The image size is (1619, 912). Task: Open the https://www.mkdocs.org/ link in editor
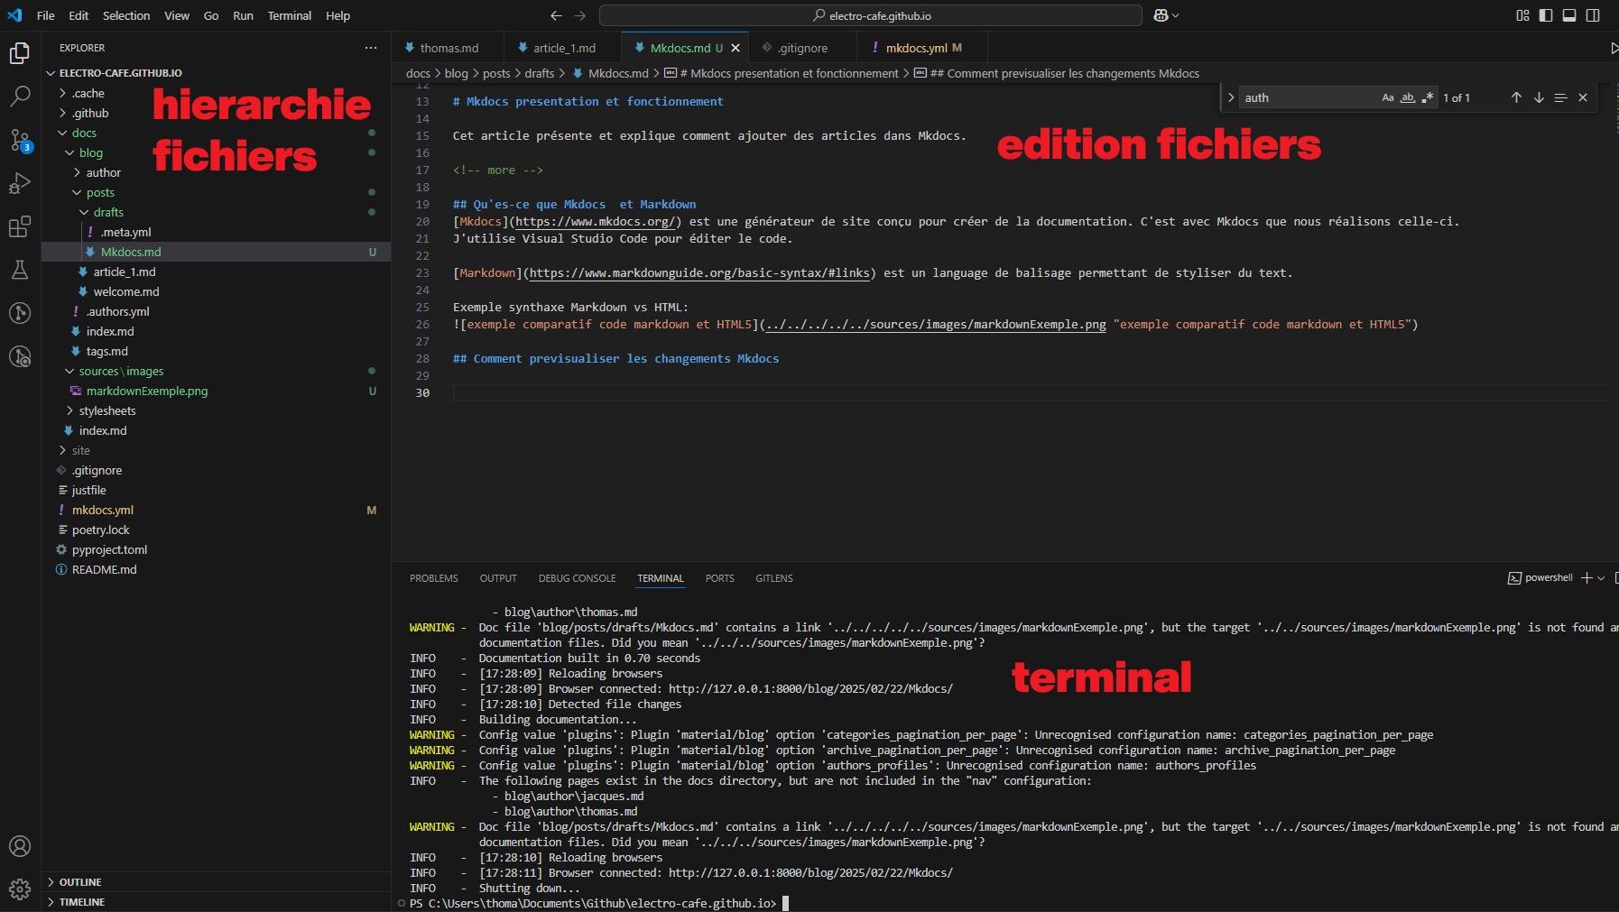(596, 221)
